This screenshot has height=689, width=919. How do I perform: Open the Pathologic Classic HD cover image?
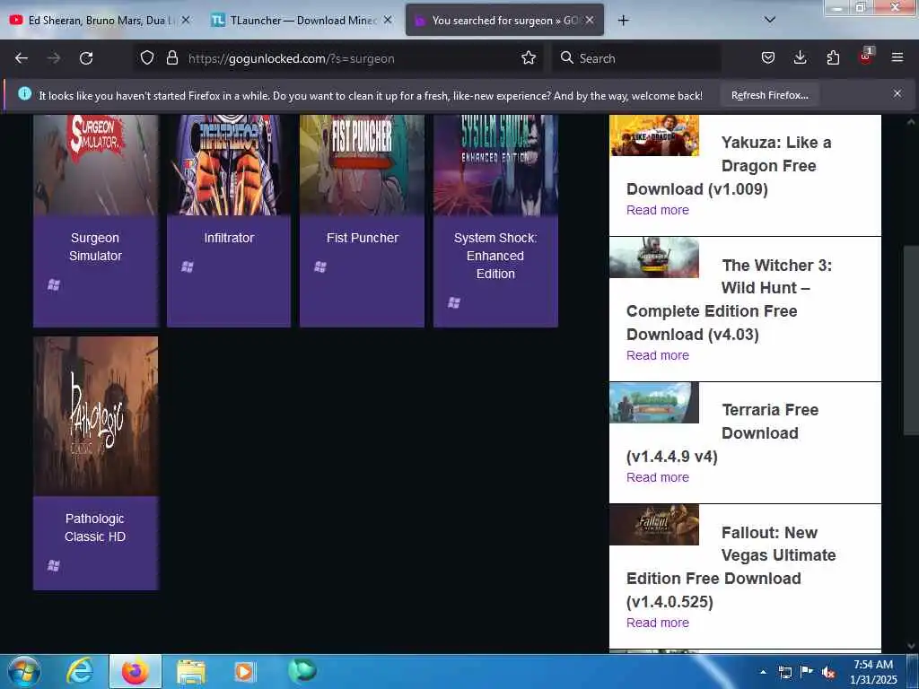[x=95, y=416]
